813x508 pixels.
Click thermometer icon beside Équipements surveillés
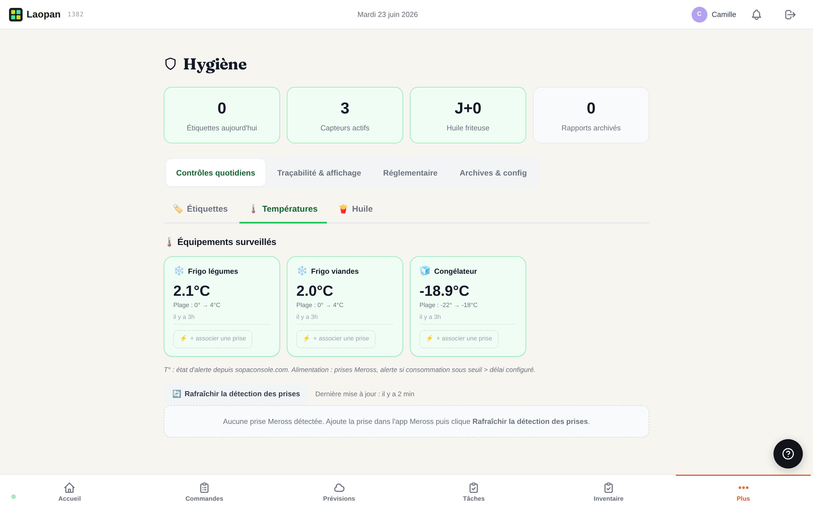[x=169, y=242]
